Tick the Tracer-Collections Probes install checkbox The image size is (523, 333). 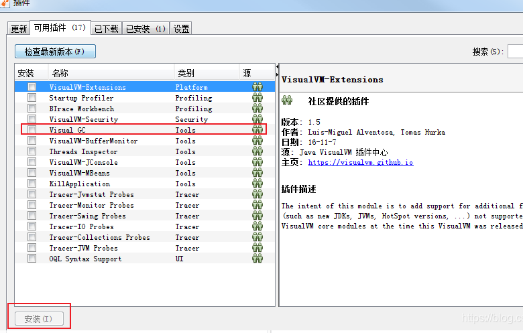click(32, 237)
